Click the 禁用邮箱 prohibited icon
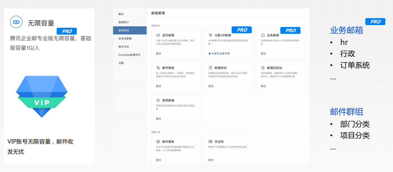The height and width of the screenshot is (172, 393). tap(158, 100)
